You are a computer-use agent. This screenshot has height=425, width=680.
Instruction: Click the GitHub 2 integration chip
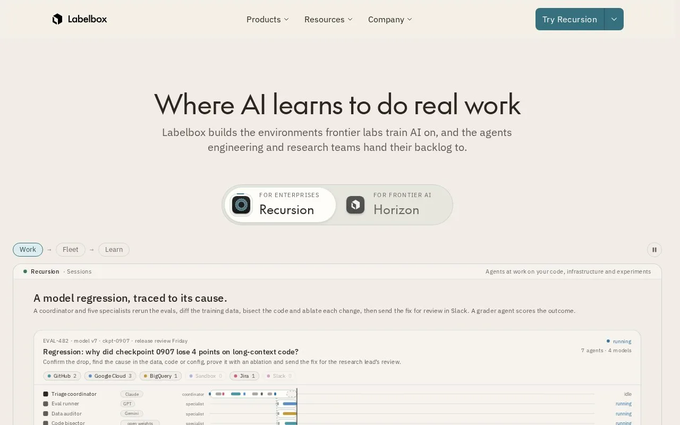coord(62,376)
